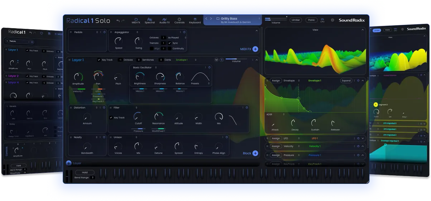Click Velocity 1 modulation amount slider under Amplitude
The width and height of the screenshot is (431, 201).
click(x=78, y=89)
